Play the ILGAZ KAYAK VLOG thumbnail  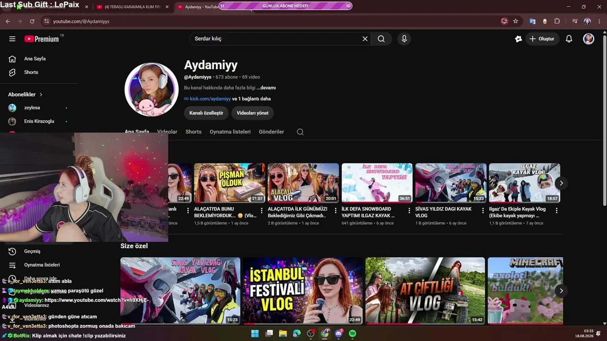point(524,183)
